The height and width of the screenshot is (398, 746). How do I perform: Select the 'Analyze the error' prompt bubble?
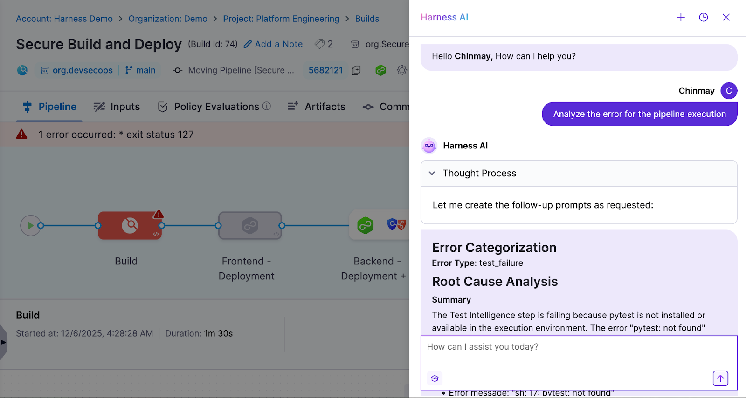coord(639,114)
